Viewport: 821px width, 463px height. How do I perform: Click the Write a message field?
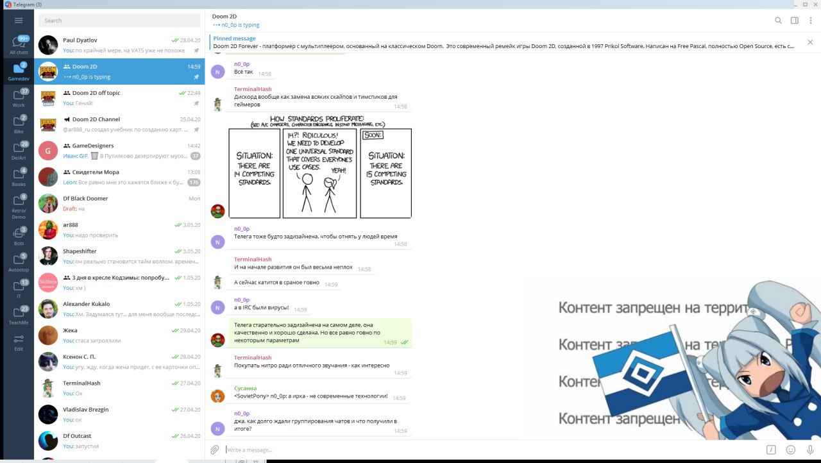pyautogui.click(x=493, y=450)
